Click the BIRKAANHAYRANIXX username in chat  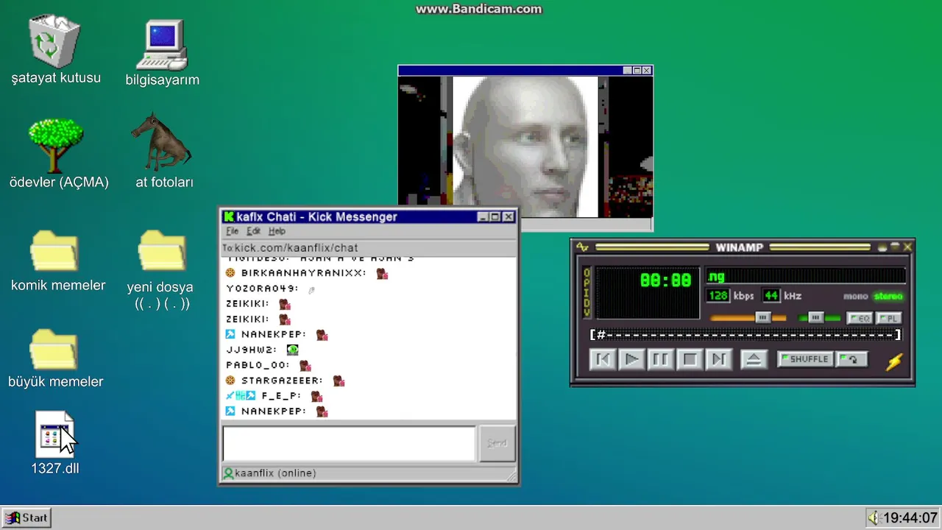[303, 273]
